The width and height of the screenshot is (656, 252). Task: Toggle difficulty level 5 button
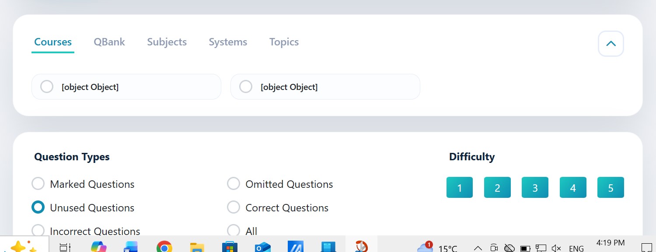click(x=611, y=188)
